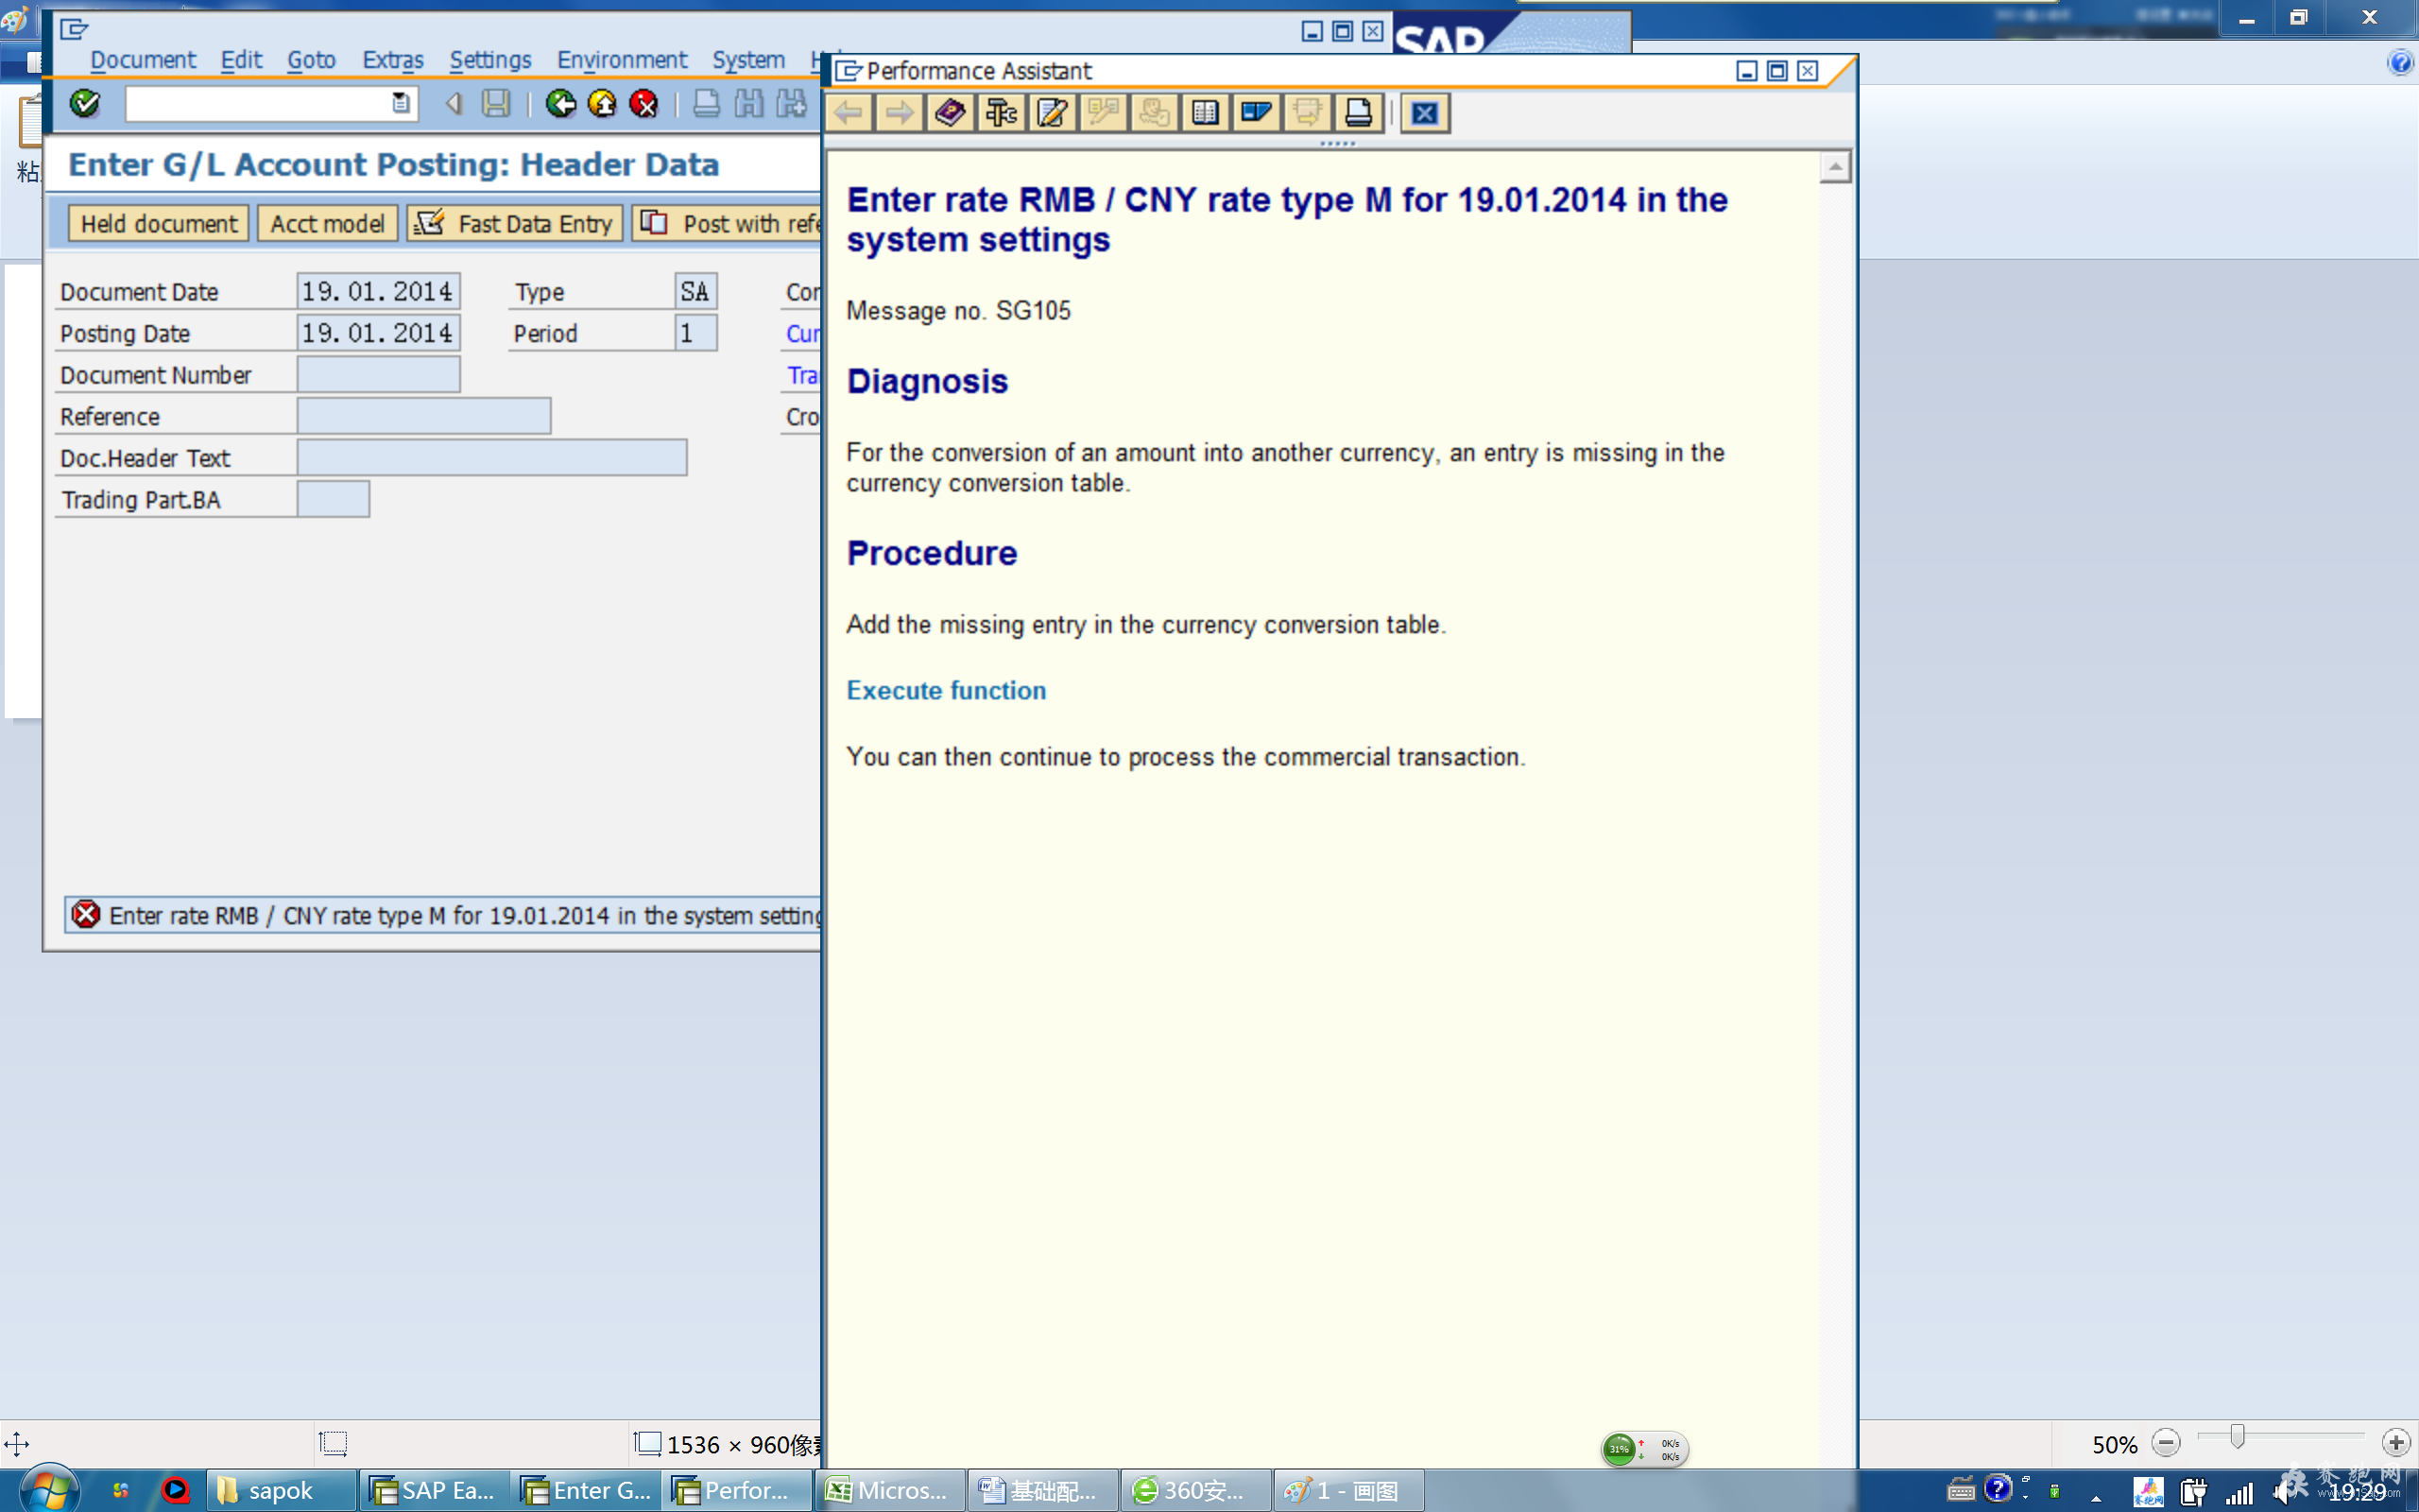
Task: Click the red error icon in status bar
Action: pos(86,914)
